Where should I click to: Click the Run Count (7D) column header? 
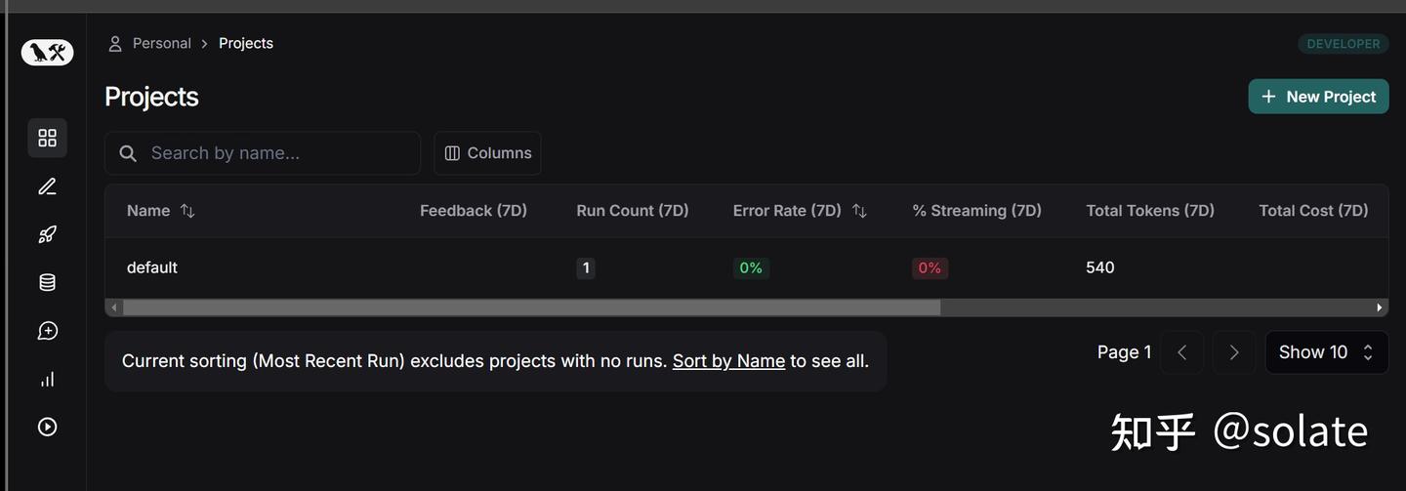coord(633,211)
